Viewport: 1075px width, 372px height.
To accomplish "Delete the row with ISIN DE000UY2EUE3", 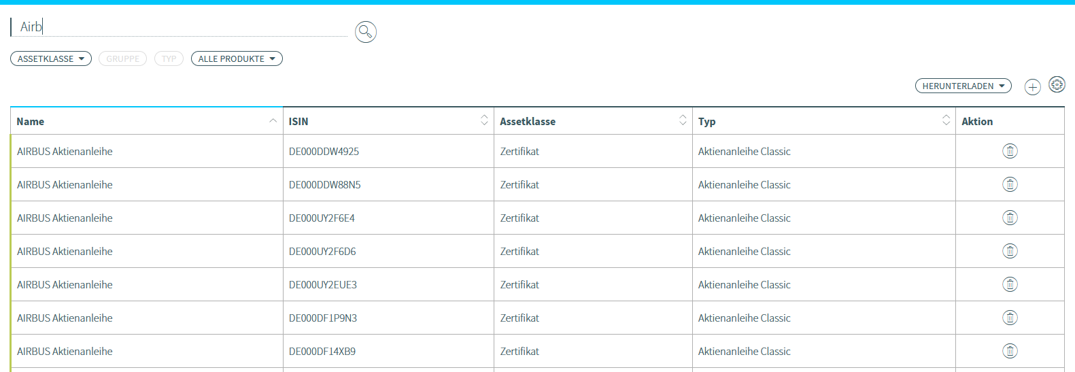I will [1010, 284].
